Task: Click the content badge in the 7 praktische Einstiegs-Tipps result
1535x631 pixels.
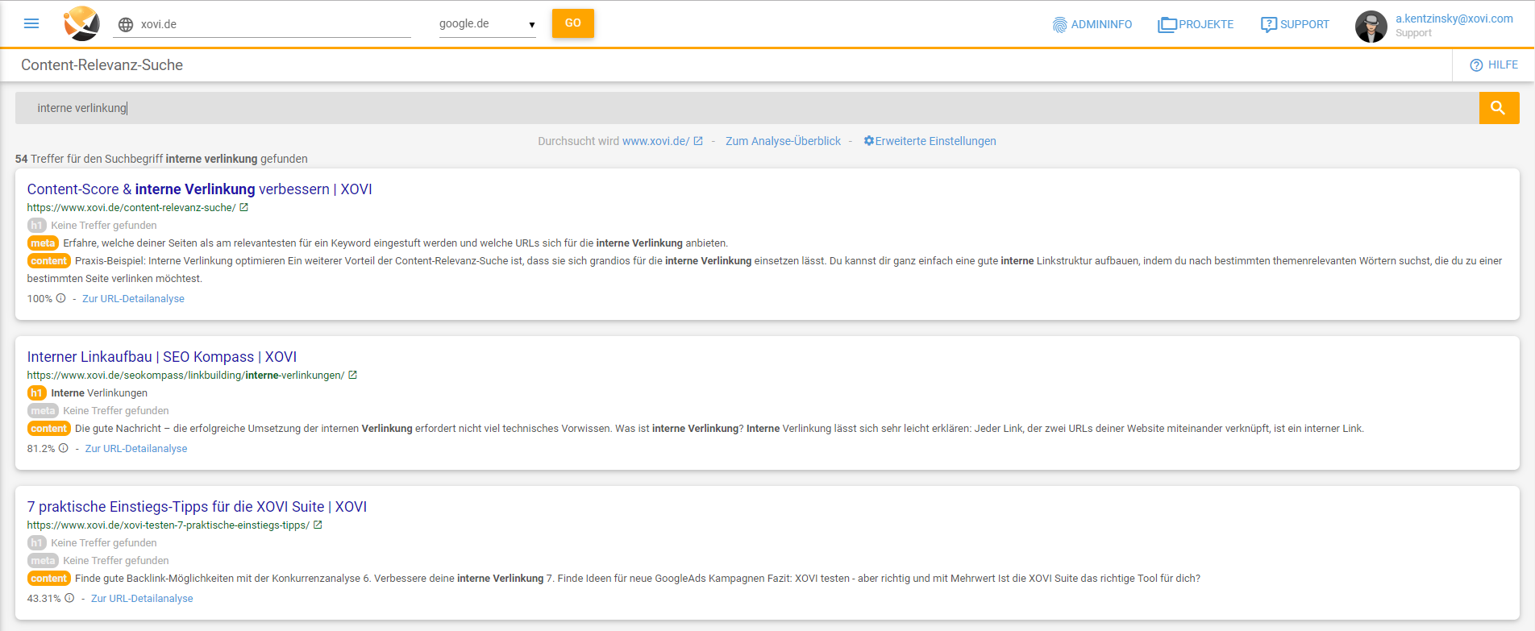Action: tap(49, 579)
